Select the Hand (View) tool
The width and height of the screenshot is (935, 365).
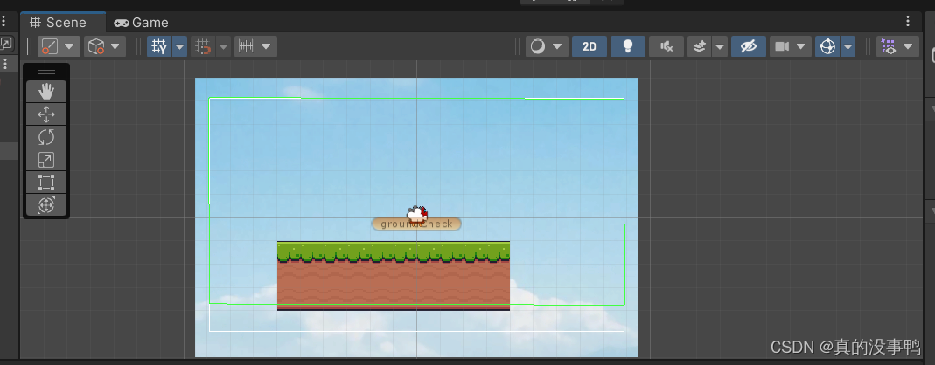45,92
